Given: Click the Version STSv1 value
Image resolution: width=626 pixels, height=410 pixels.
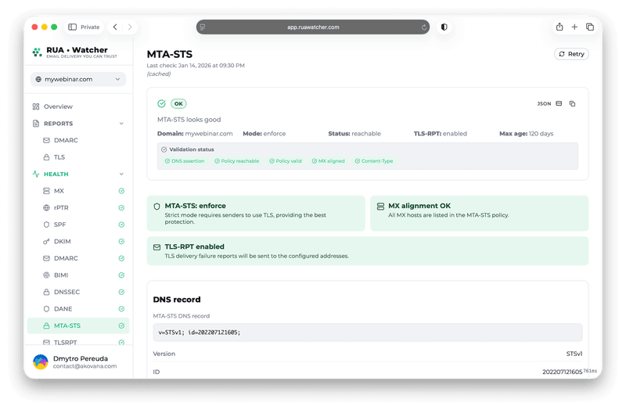Looking at the screenshot, I should (x=574, y=354).
